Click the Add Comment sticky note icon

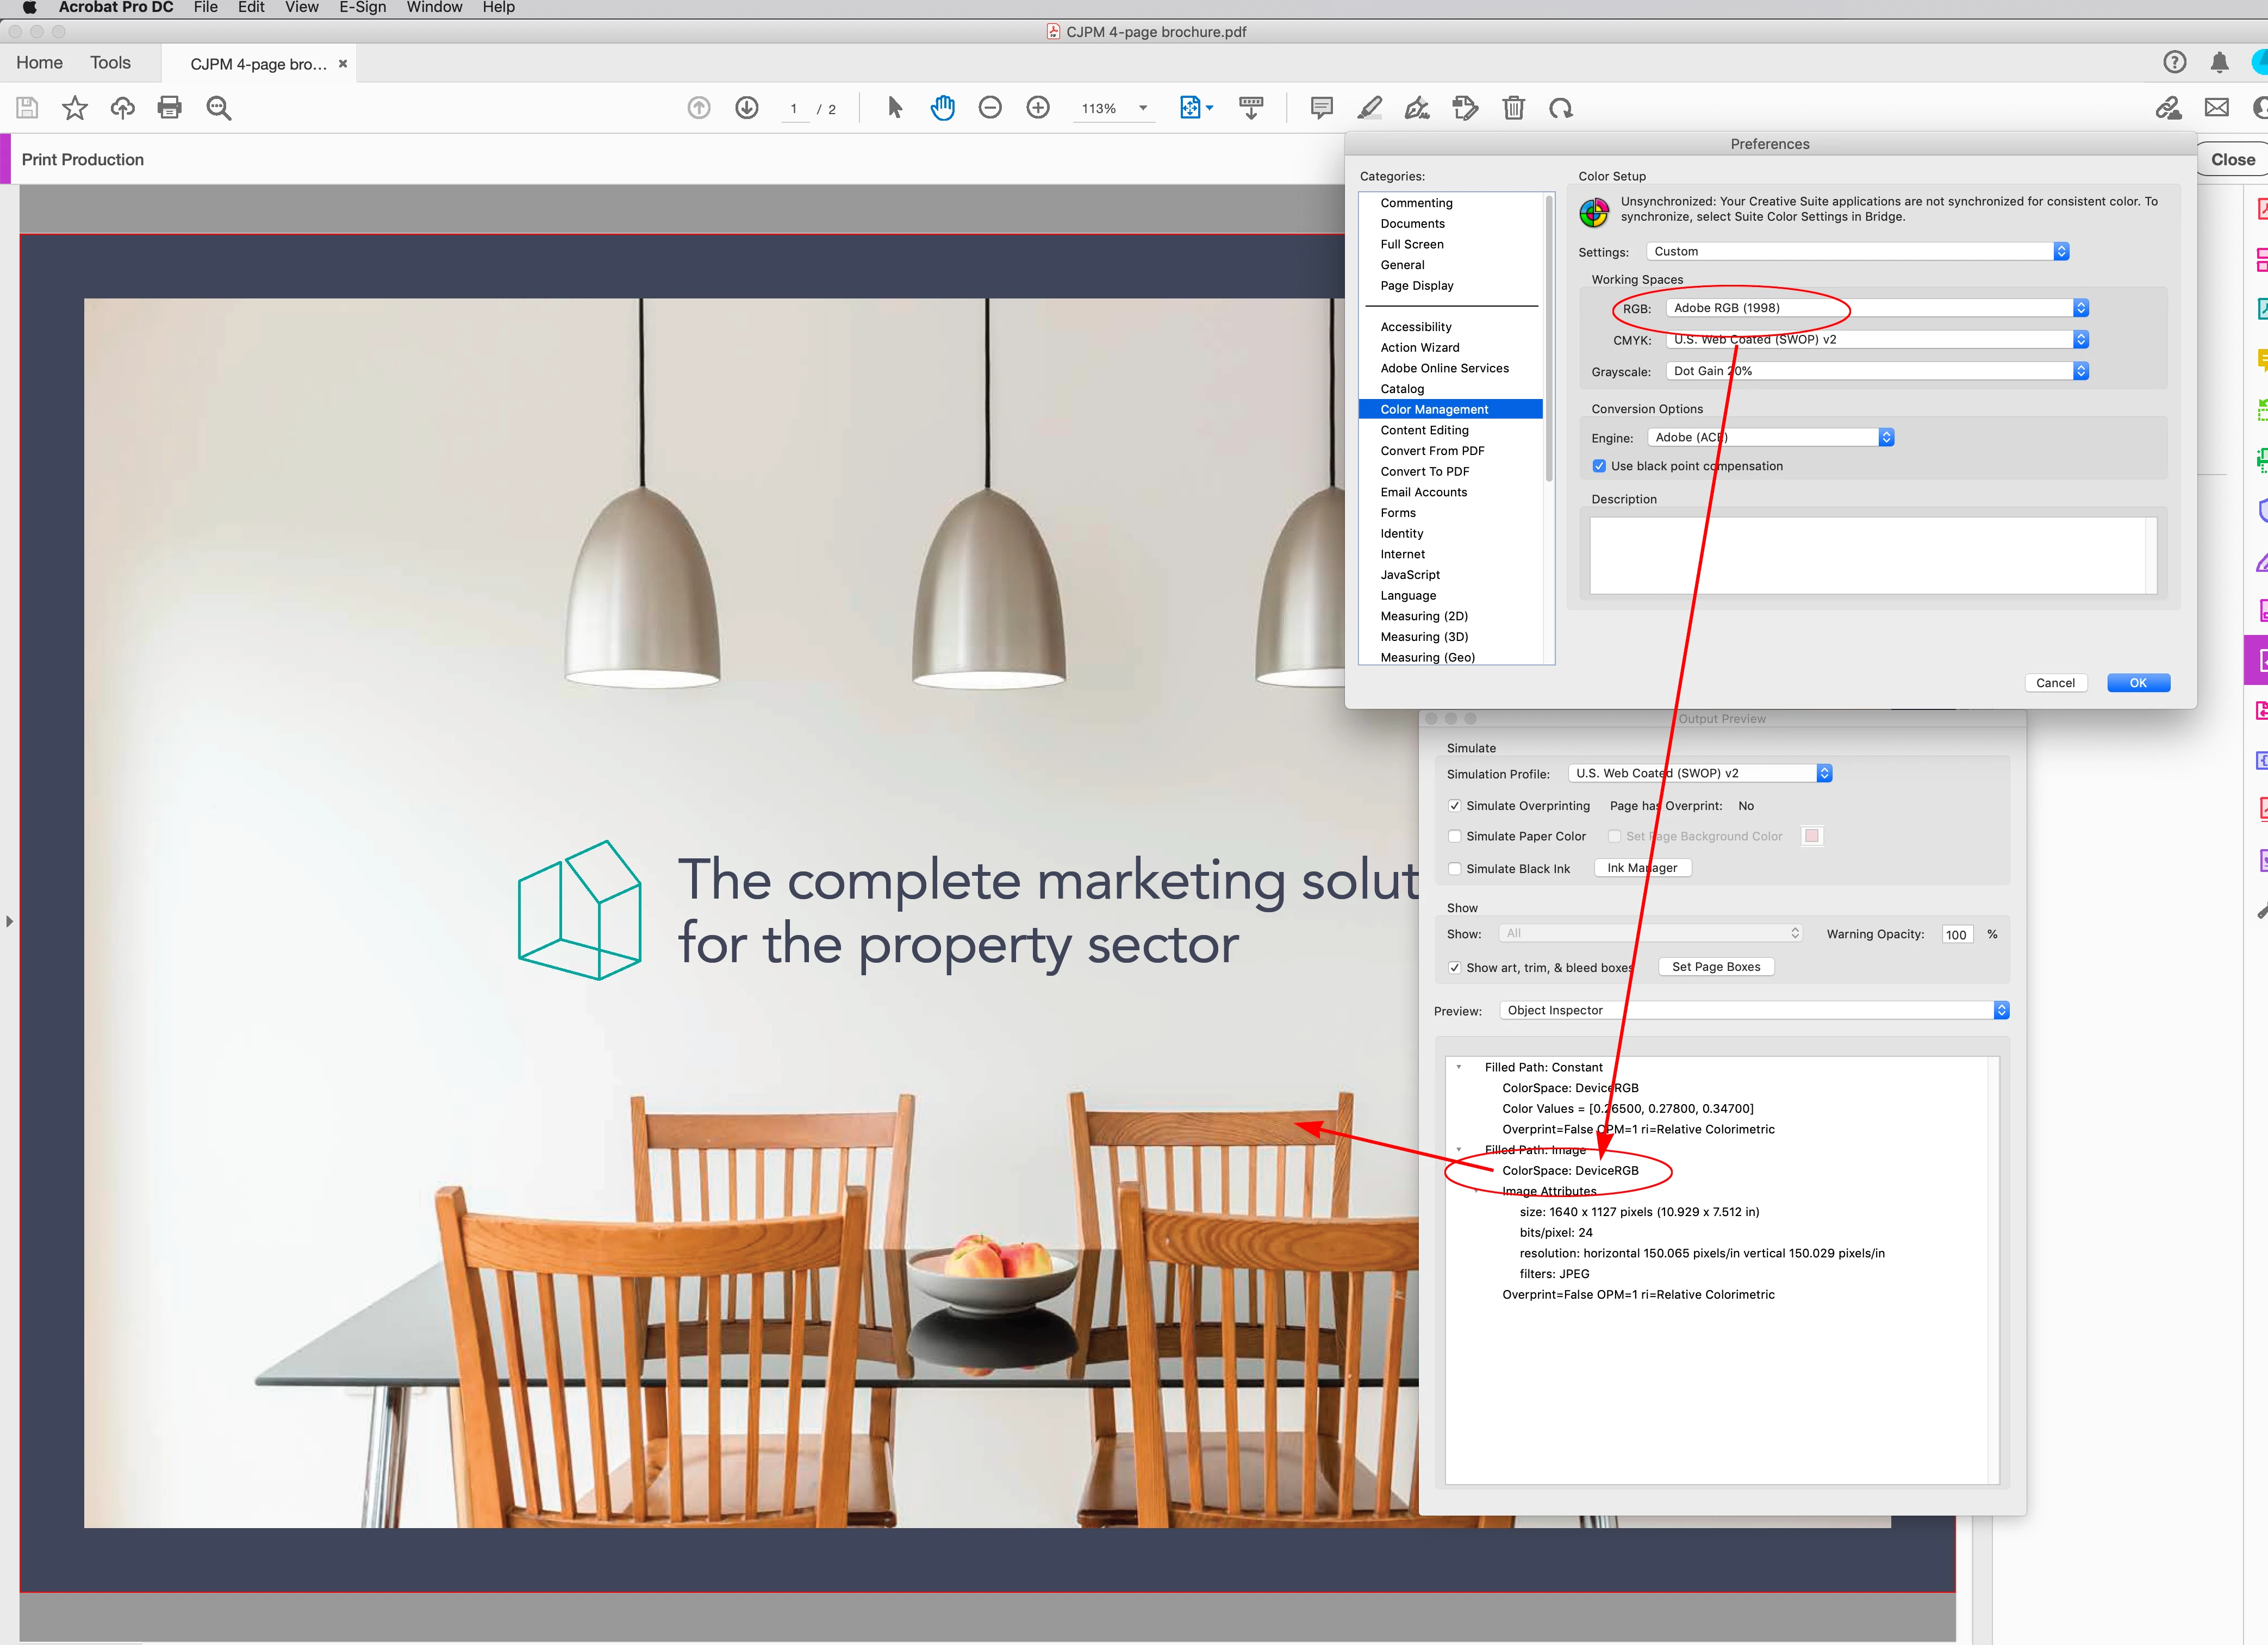coord(1321,108)
